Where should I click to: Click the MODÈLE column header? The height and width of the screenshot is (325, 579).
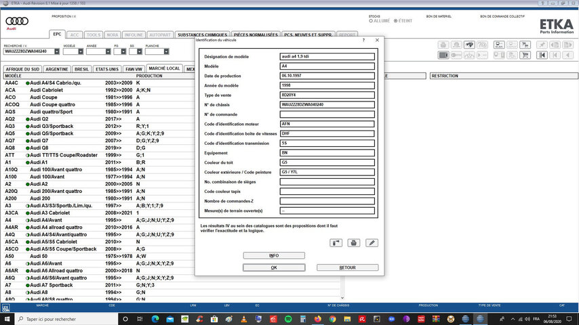click(14, 76)
